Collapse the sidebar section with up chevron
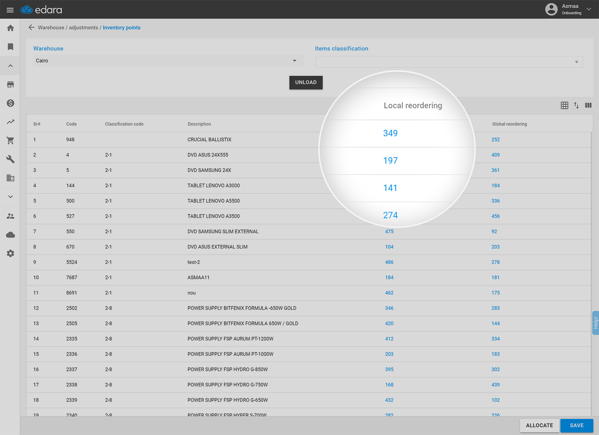The height and width of the screenshot is (435, 599). click(x=10, y=66)
